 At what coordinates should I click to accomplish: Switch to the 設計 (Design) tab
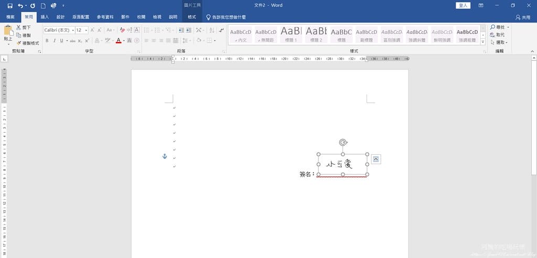[x=61, y=17]
